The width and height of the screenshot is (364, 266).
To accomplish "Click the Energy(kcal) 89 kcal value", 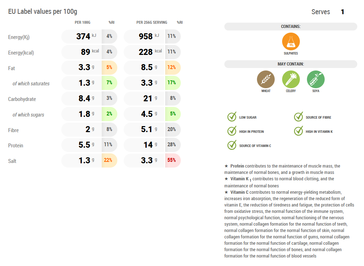I will [x=86, y=52].
